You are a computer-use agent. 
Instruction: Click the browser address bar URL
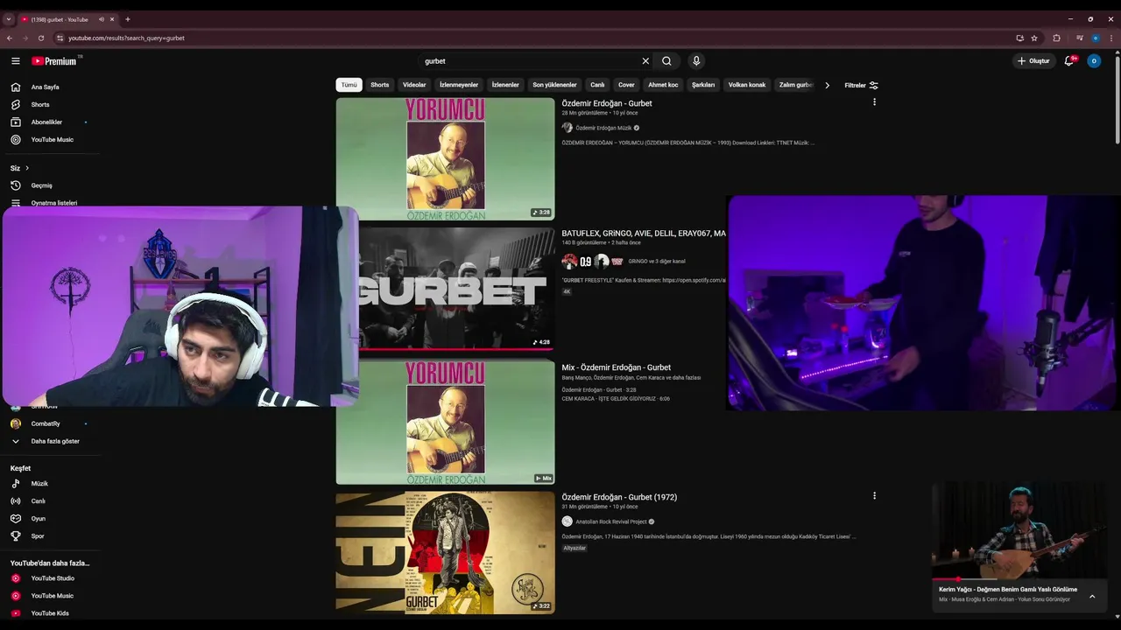(126, 38)
